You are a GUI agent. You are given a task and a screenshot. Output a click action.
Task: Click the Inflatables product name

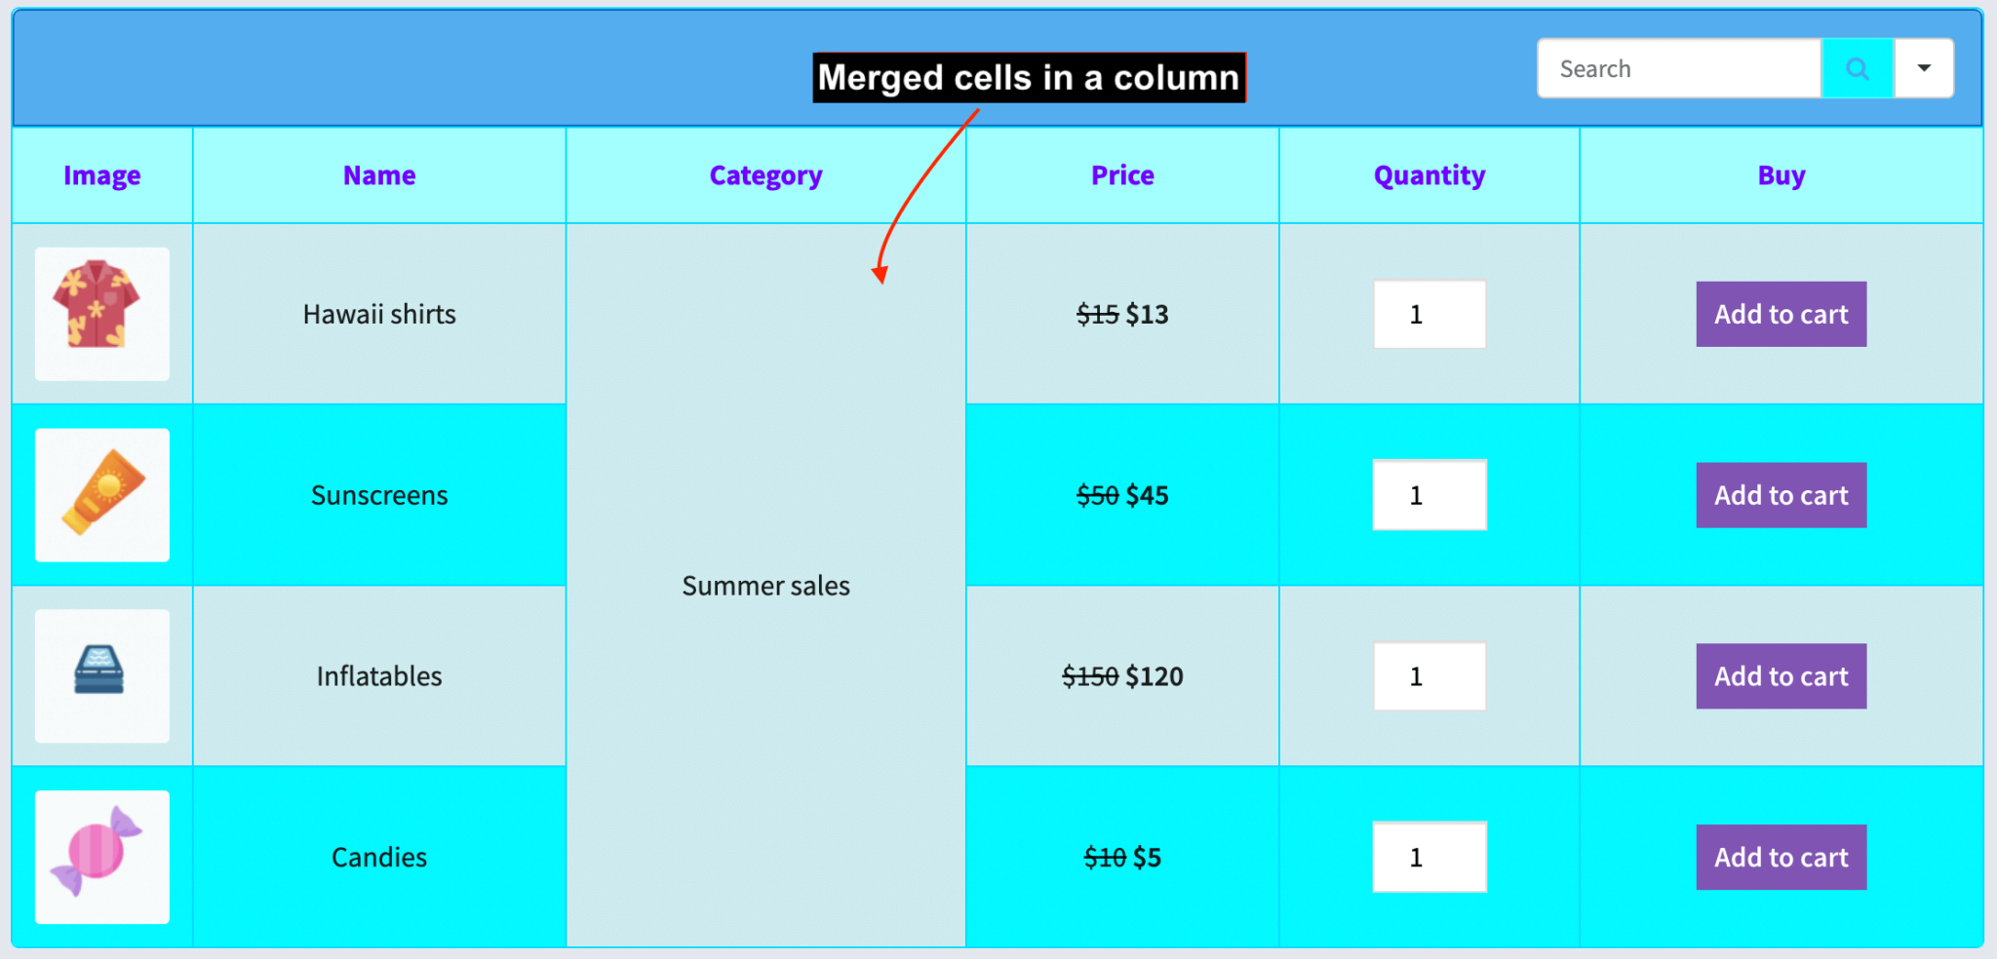coord(379,675)
